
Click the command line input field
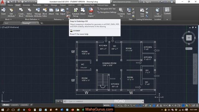pos(104,101)
